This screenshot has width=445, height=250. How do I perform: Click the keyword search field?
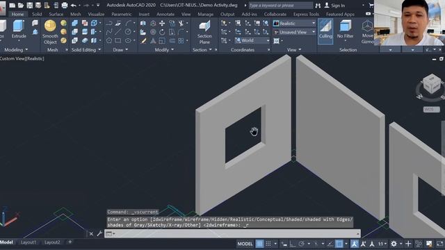[x=280, y=6]
